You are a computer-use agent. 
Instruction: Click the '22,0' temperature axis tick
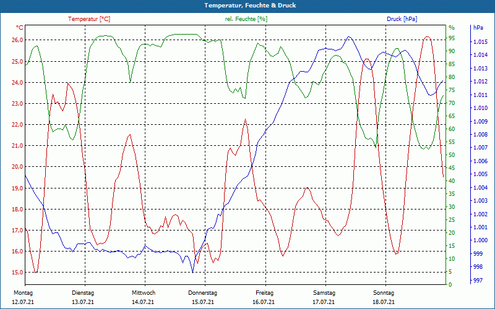[17, 125]
